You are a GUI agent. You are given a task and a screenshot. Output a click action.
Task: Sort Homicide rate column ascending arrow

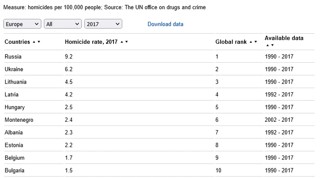[x=122, y=42]
